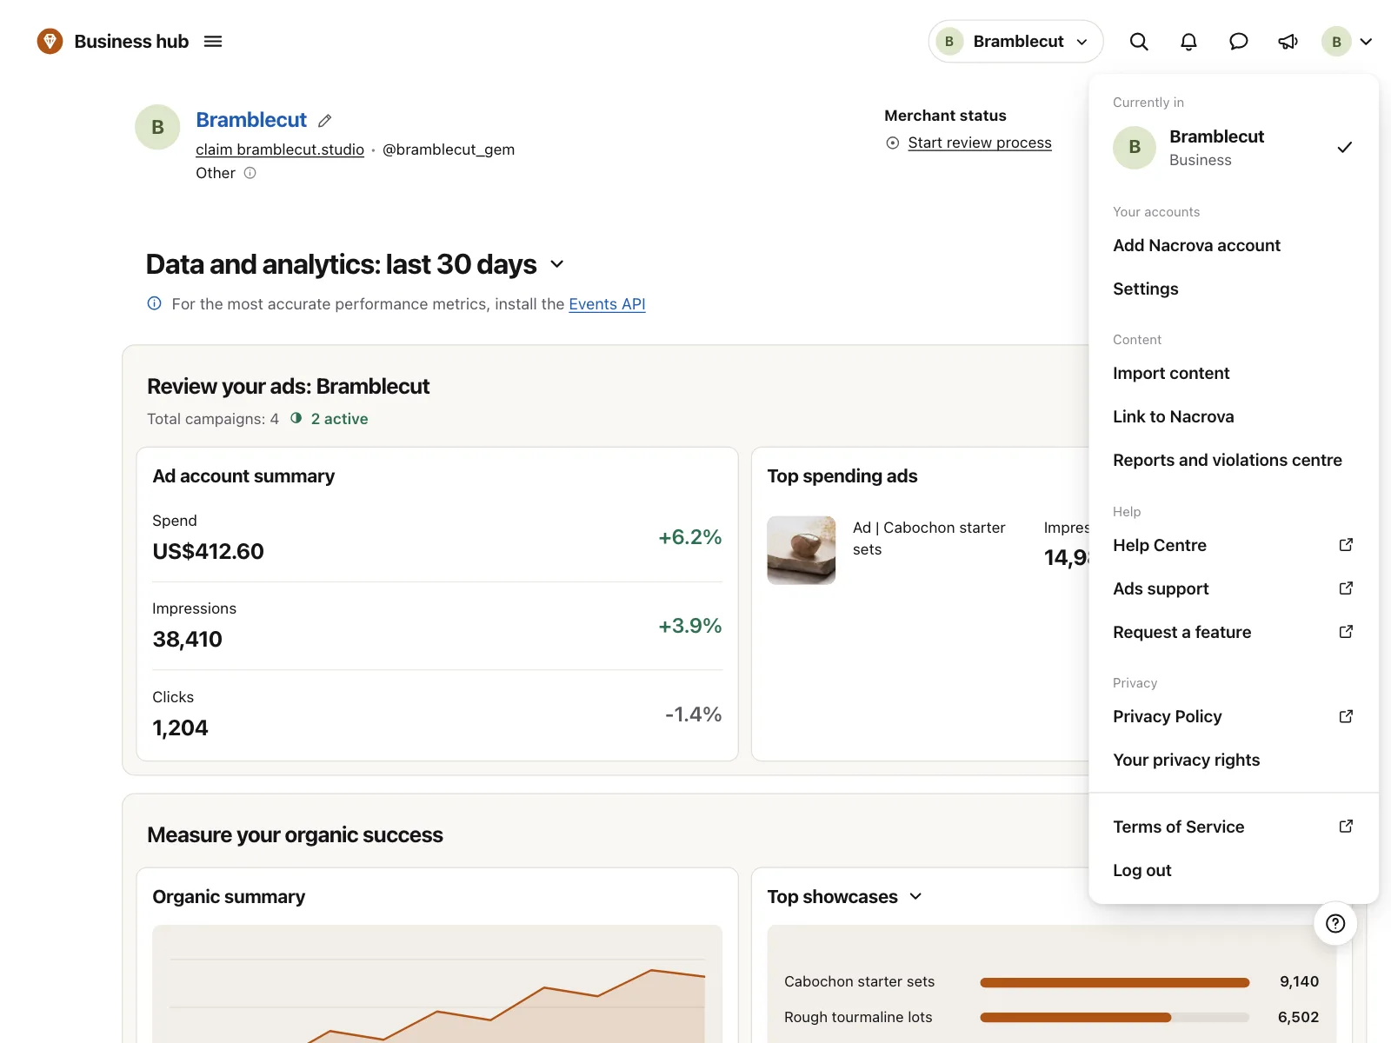Click Start review process link

980,143
